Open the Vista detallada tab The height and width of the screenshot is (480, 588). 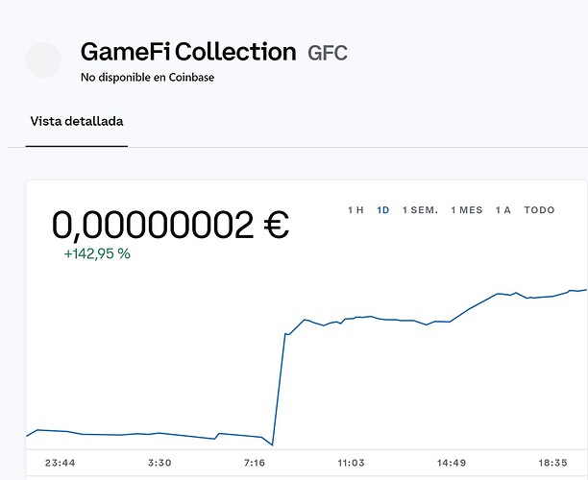[77, 121]
